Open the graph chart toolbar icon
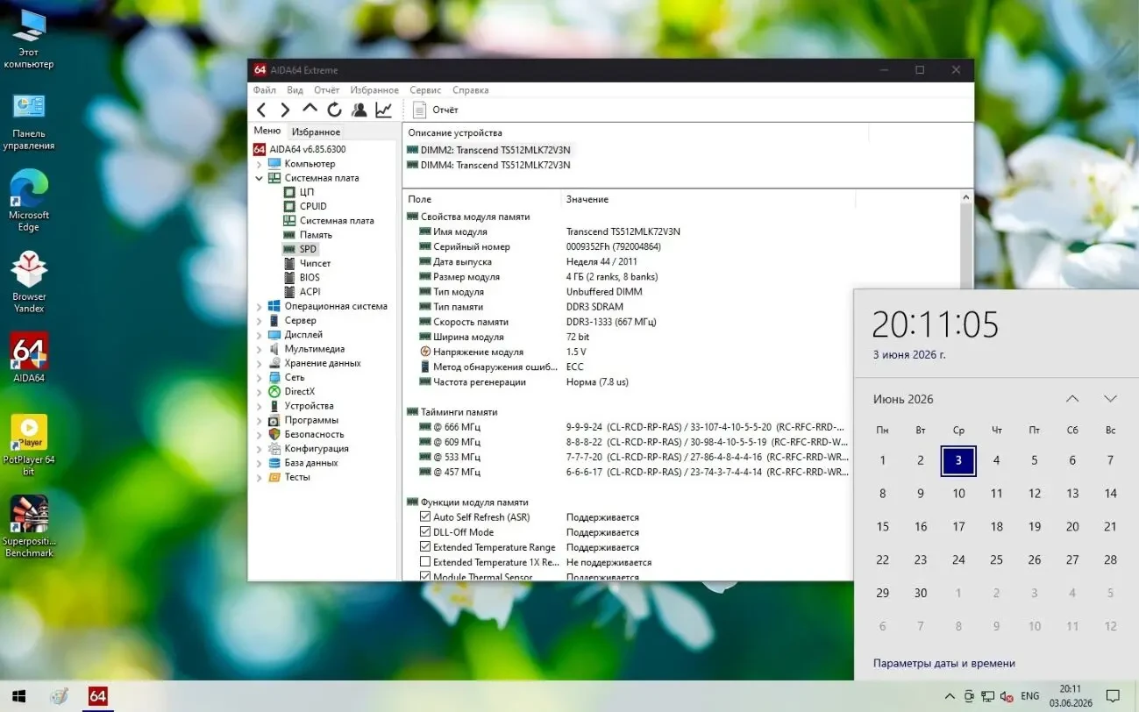The width and height of the screenshot is (1139, 712). coord(383,110)
